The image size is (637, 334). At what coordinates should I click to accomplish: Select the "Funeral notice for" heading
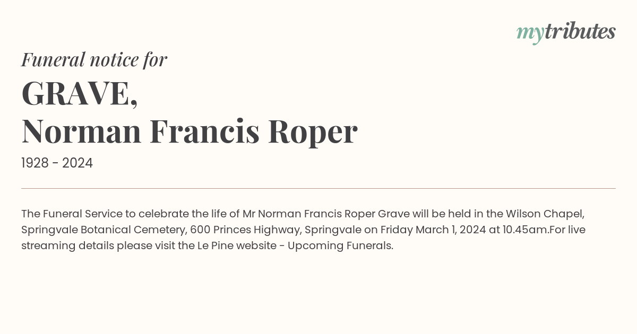pos(94,59)
